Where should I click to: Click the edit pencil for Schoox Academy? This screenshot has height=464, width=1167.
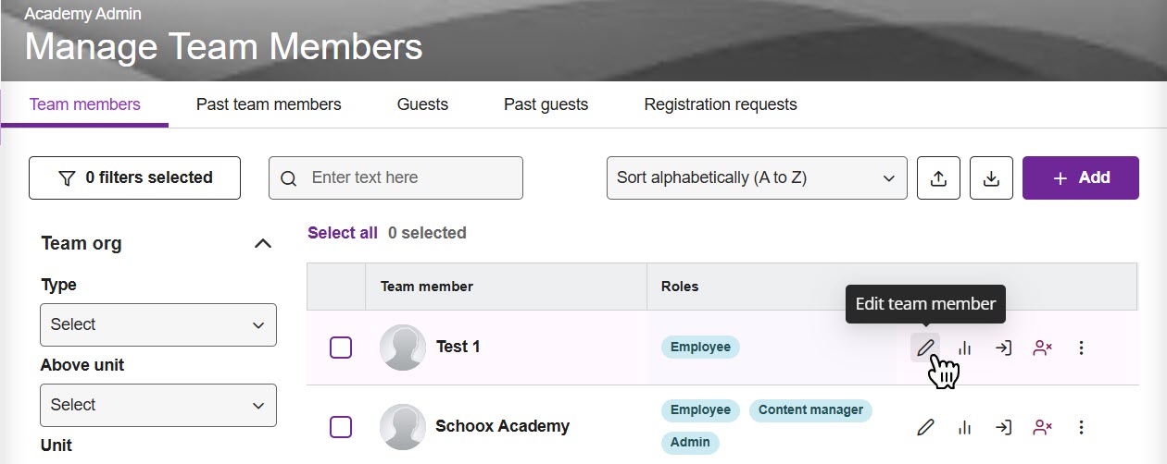click(x=925, y=427)
